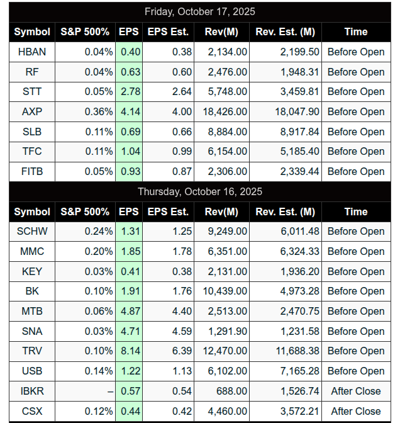The width and height of the screenshot is (400, 423).
Task: Click the After Close cell for IBKR
Action: pos(356,391)
